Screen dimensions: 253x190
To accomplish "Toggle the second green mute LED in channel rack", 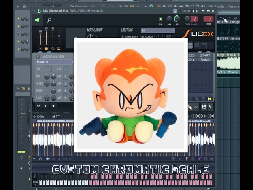I will [x=19, y=27].
